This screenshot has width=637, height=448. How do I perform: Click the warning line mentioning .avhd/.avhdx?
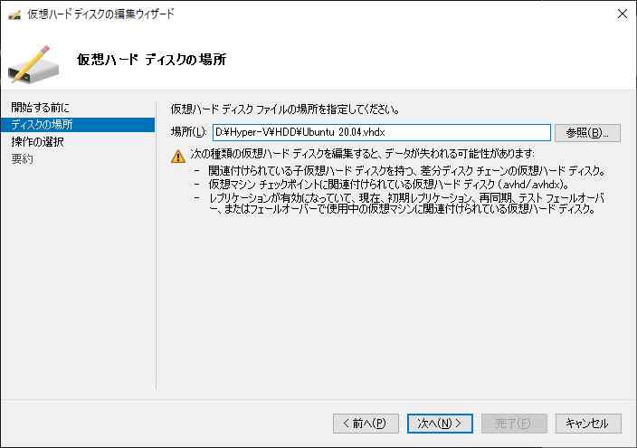[x=389, y=184]
